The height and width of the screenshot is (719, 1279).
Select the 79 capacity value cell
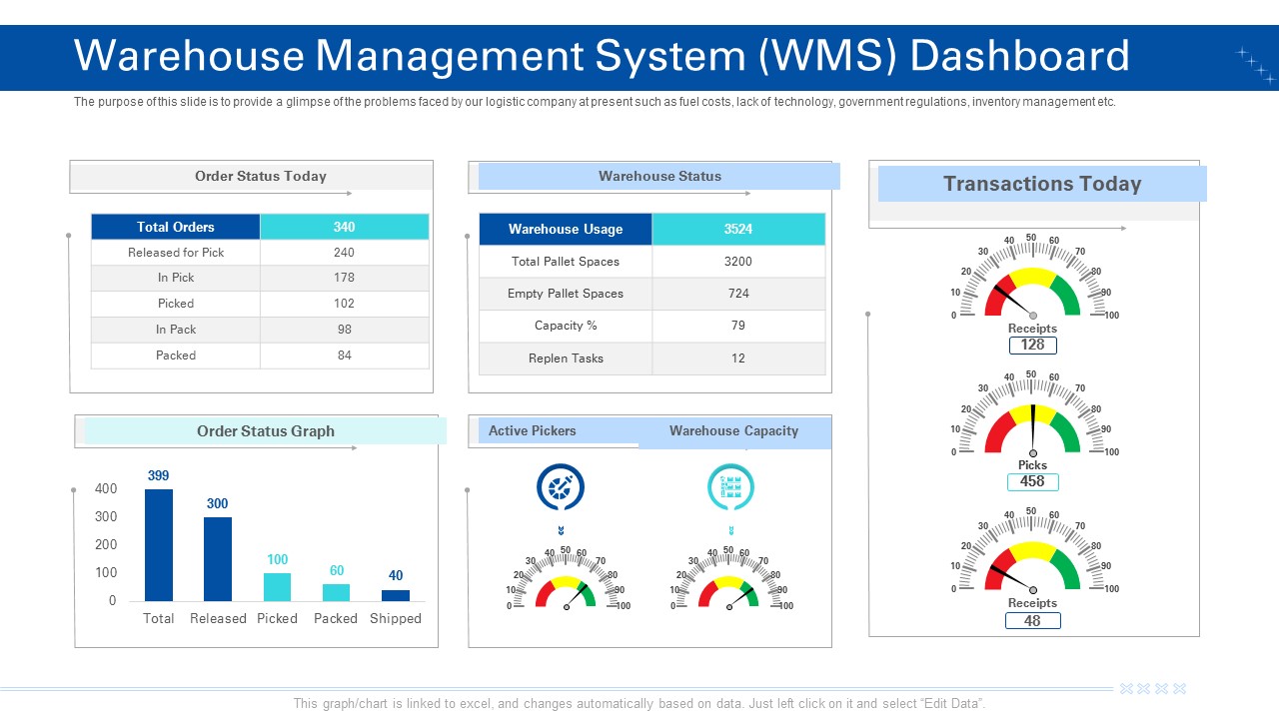coord(738,326)
